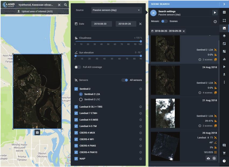Uncheck CBERS-4 PAN5 checkbox

pos(76,146)
